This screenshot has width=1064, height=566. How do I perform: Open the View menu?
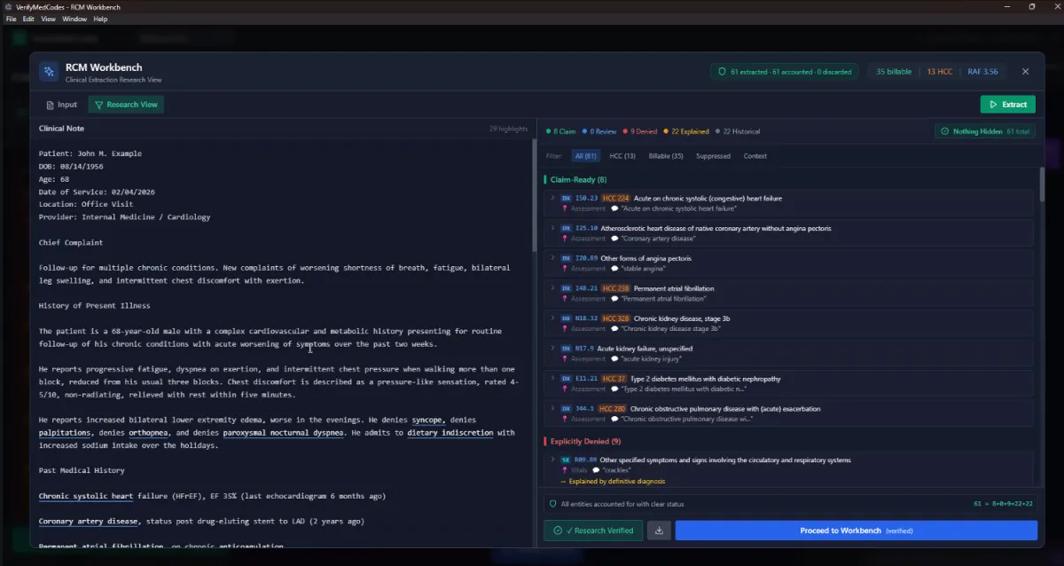[x=48, y=19]
